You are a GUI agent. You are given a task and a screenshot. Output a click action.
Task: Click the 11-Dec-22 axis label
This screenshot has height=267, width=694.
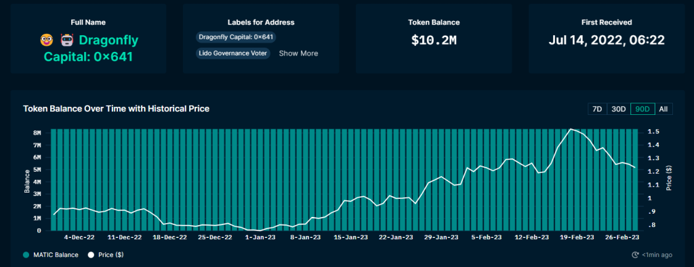[x=125, y=237]
